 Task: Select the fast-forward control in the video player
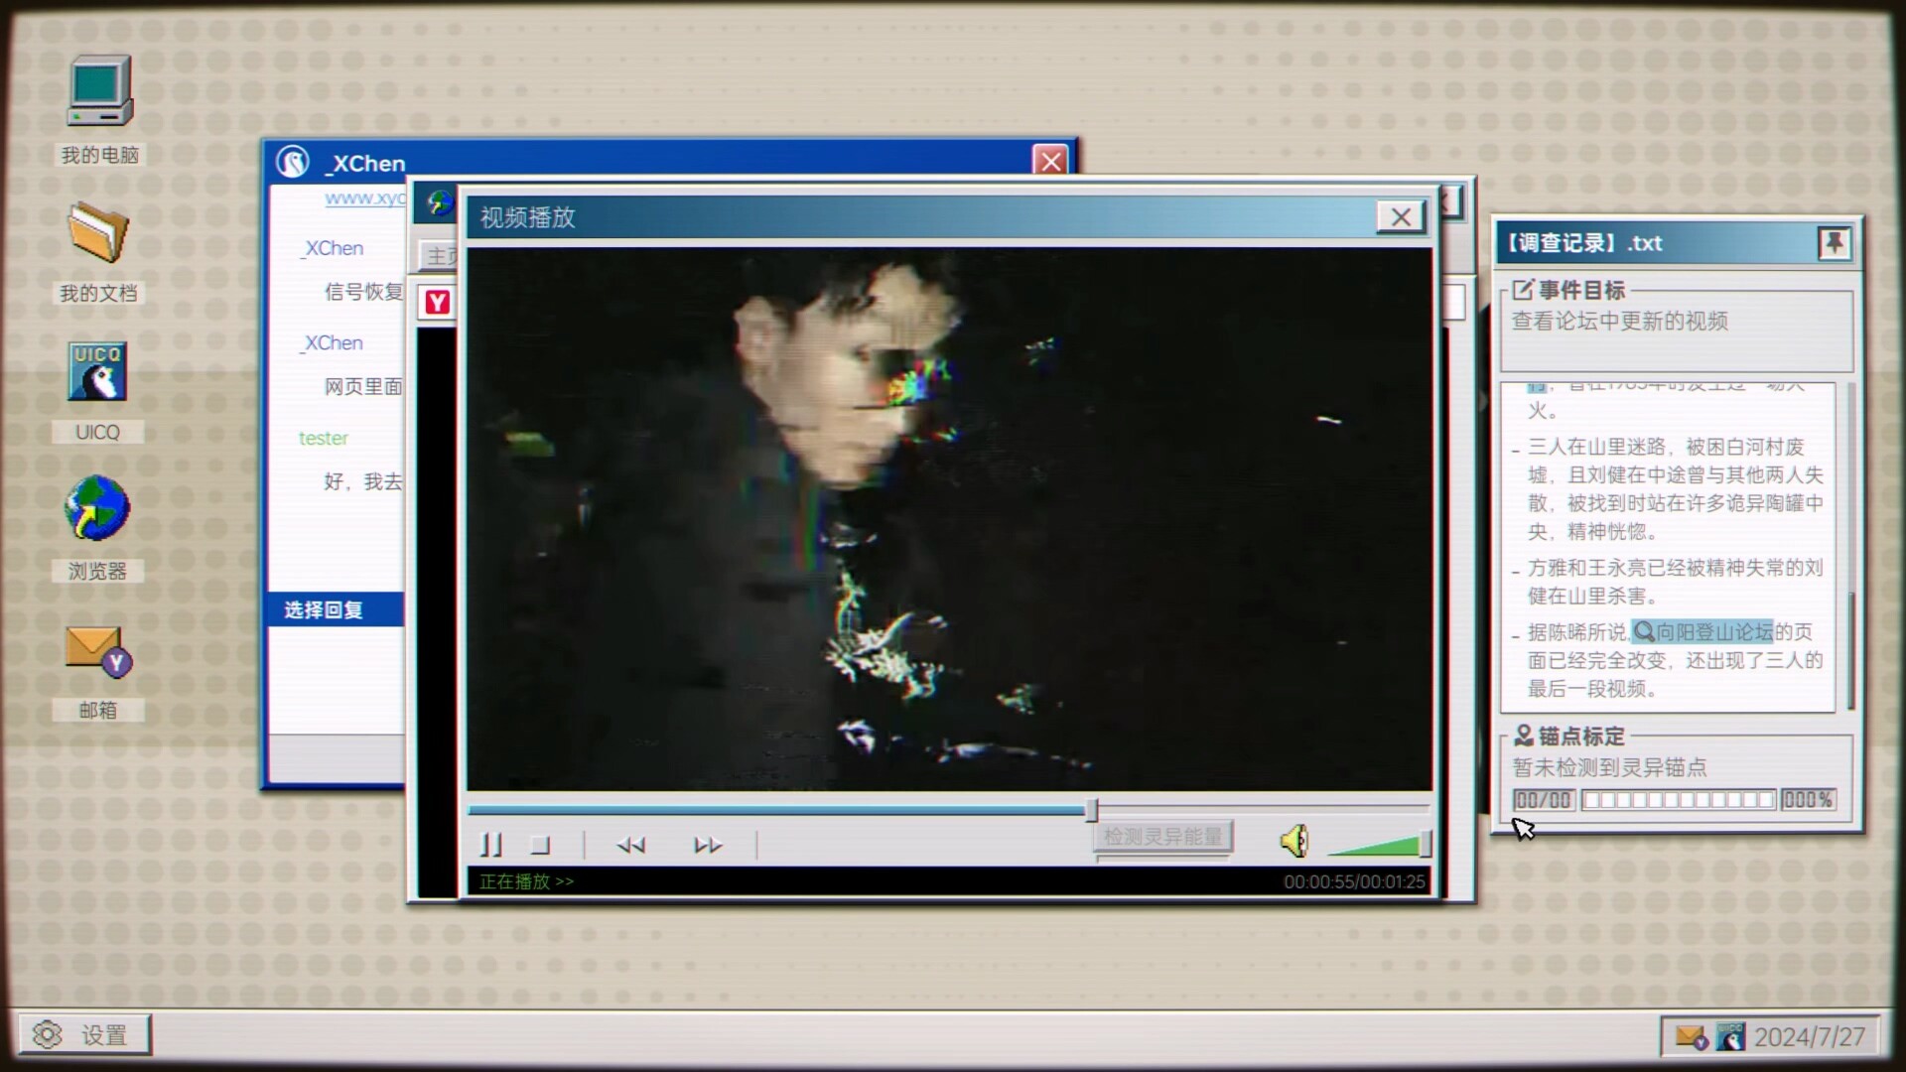(x=708, y=846)
